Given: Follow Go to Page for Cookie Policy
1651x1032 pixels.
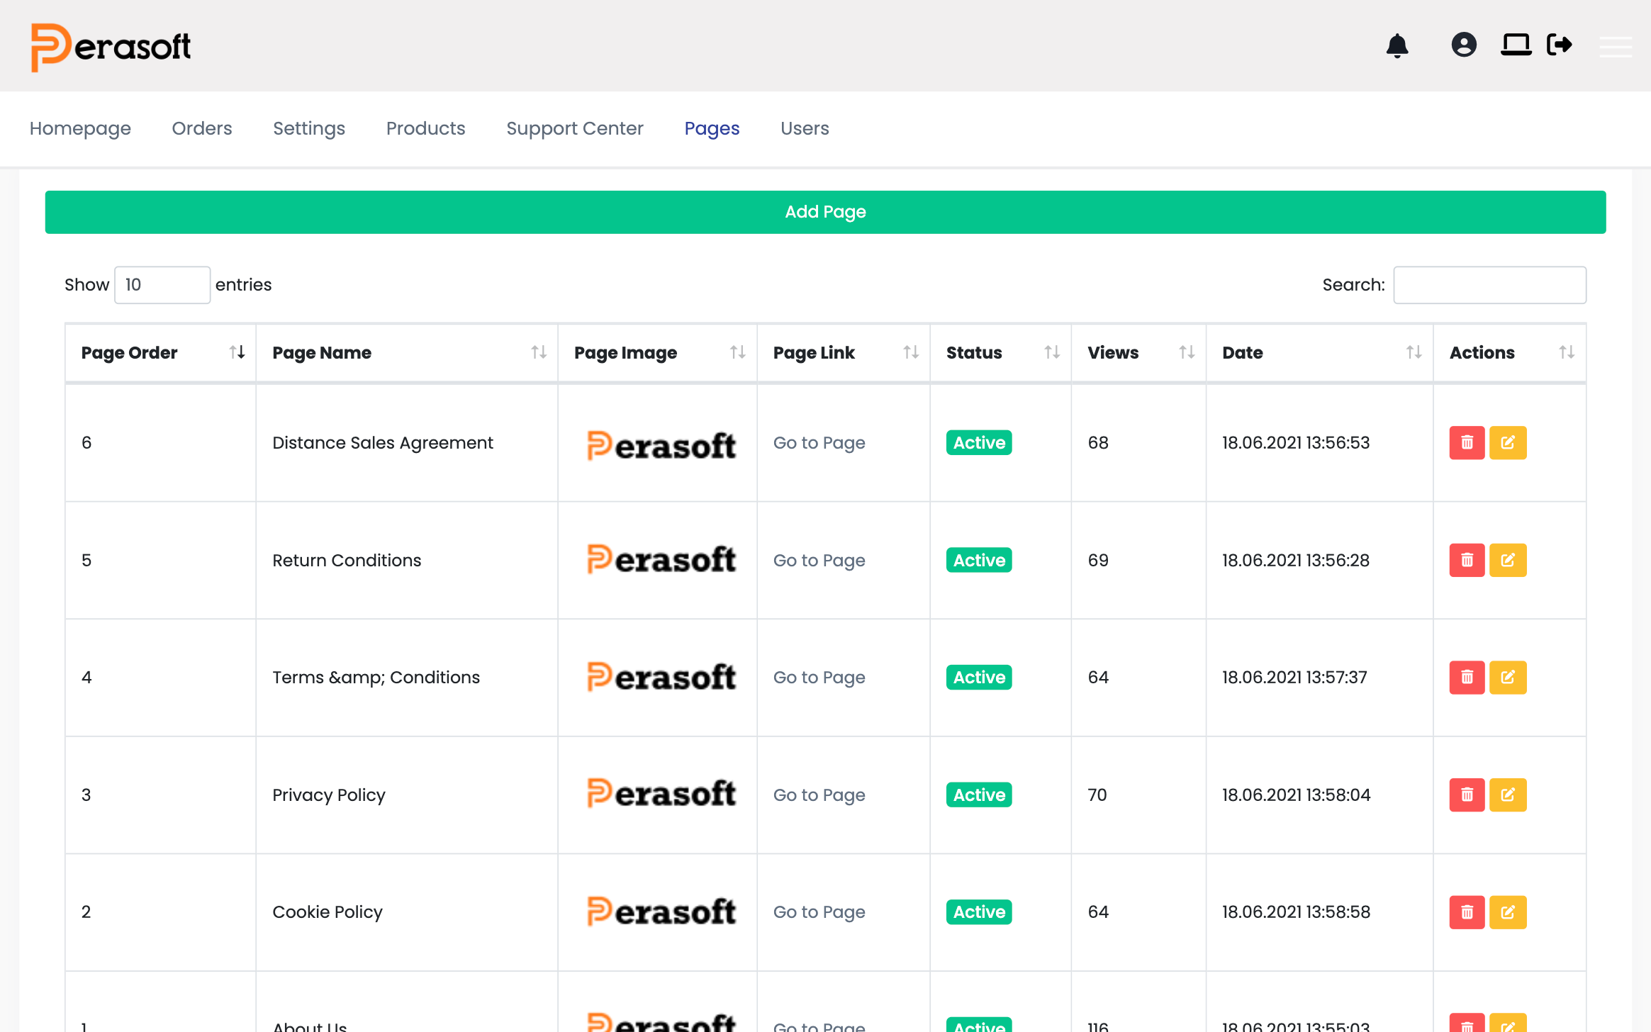Looking at the screenshot, I should pos(819,912).
